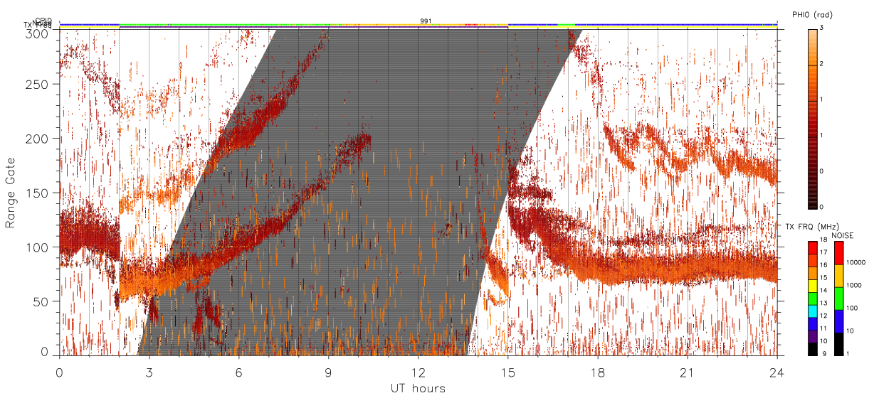
Task: Click the green swatch of the NOISE legend
Action: click(838, 299)
